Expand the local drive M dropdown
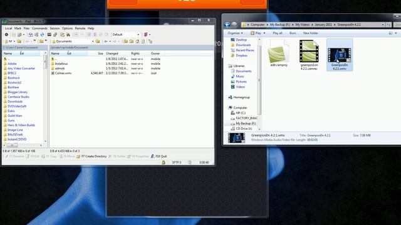401x225 pixels. (14, 41)
